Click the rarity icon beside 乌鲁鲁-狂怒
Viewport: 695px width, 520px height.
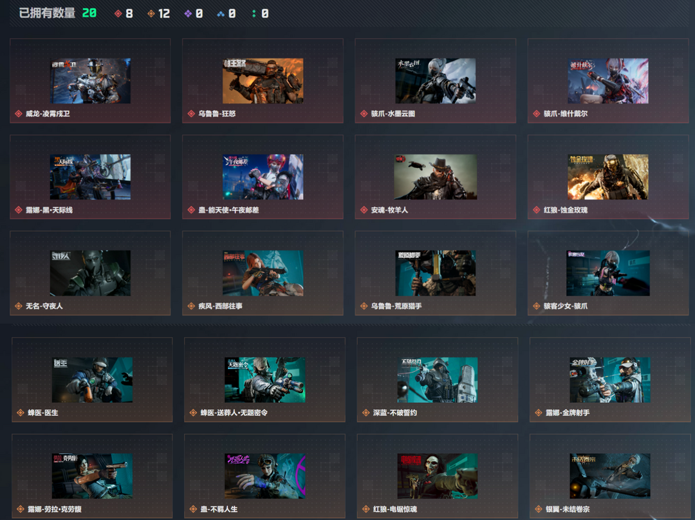[192, 113]
